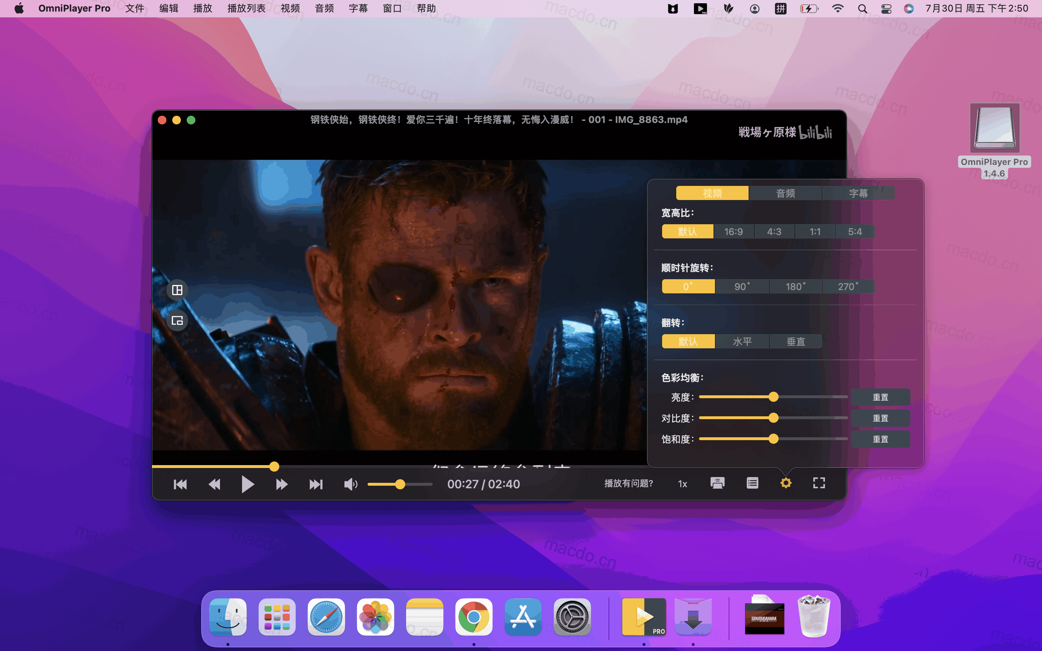This screenshot has width=1042, height=651.
Task: Switch to the 字幕 settings tab
Action: (858, 193)
